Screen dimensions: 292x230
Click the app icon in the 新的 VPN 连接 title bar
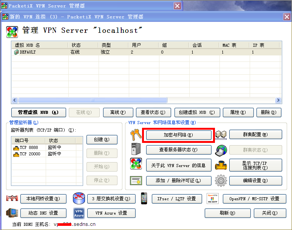(x=5, y=17)
